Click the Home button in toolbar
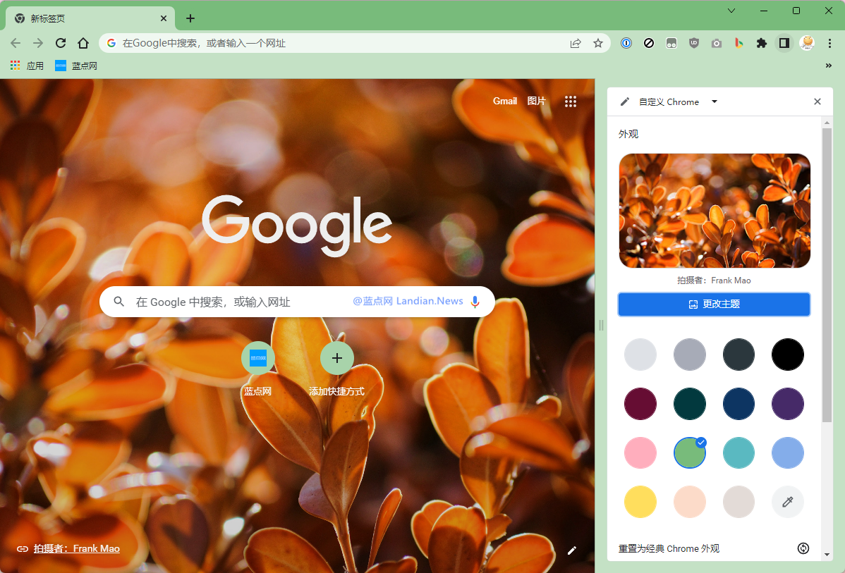 coord(83,43)
